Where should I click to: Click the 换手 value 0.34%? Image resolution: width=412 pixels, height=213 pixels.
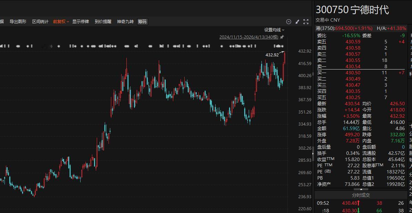(x=353, y=153)
